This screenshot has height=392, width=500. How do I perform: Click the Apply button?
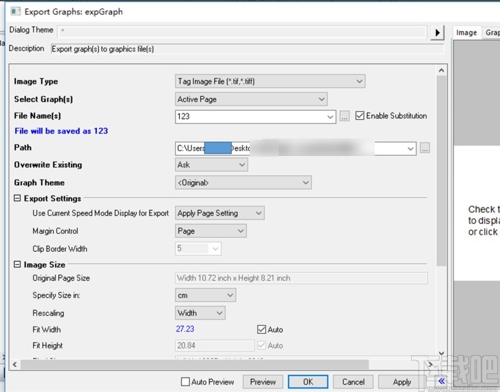pos(402,382)
